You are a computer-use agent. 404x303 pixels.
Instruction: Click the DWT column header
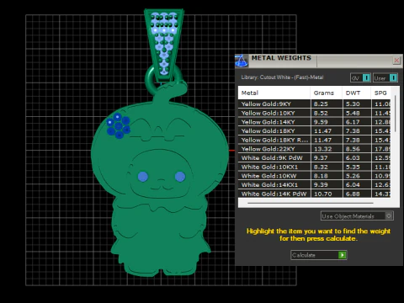pyautogui.click(x=357, y=93)
